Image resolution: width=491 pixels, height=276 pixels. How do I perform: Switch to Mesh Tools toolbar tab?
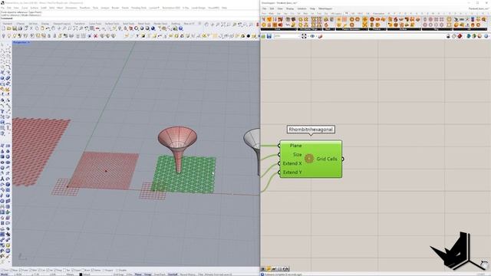(x=144, y=24)
